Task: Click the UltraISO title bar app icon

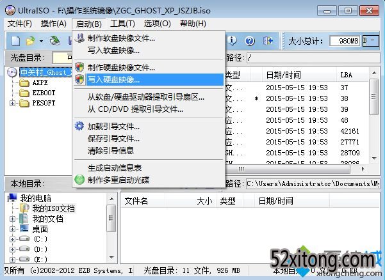Action: [x=10, y=10]
